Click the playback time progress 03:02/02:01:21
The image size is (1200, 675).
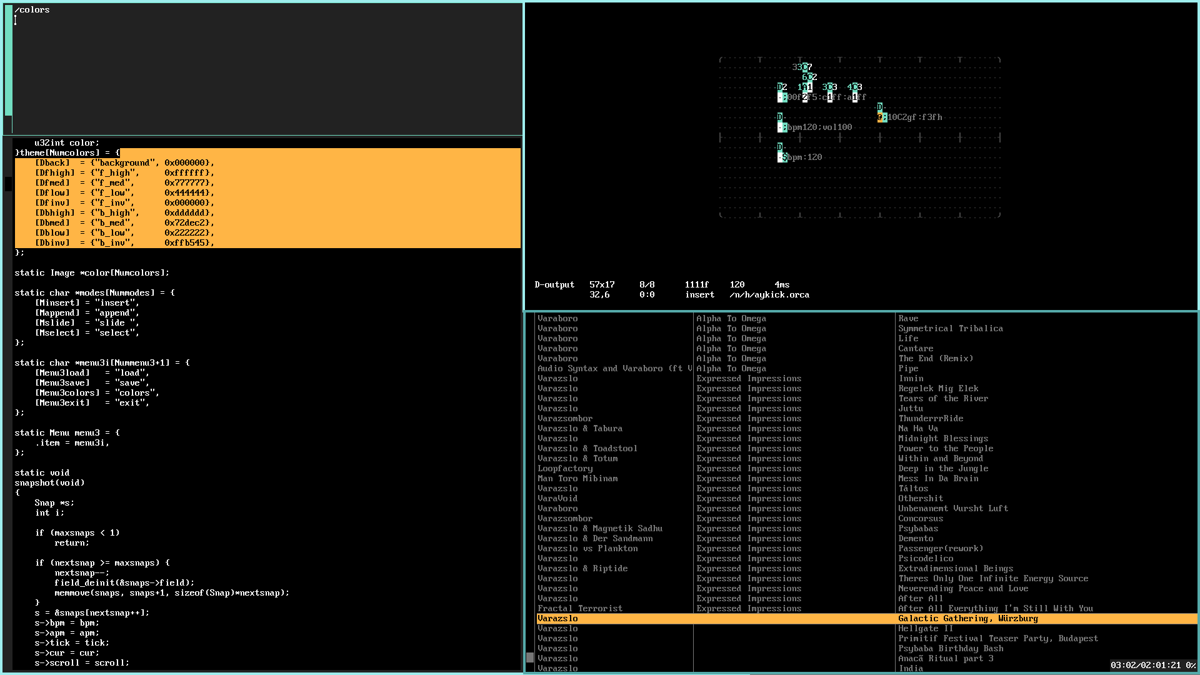[x=1146, y=665]
